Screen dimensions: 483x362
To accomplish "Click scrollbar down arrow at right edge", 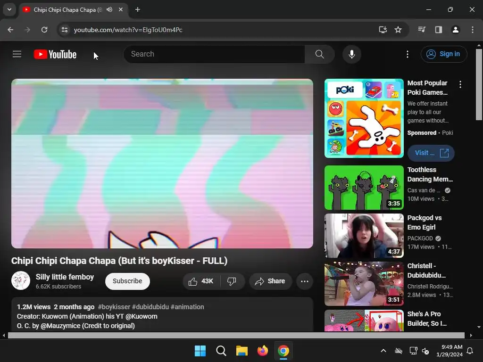I will tap(479, 327).
